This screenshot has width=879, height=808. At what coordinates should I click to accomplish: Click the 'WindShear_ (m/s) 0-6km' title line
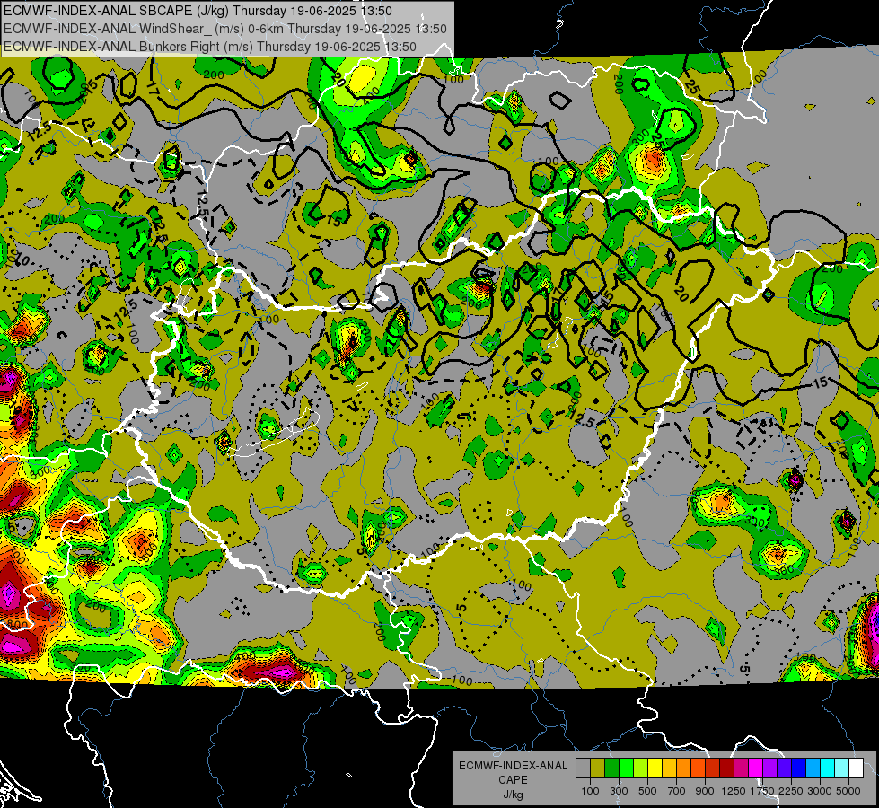pos(225,29)
